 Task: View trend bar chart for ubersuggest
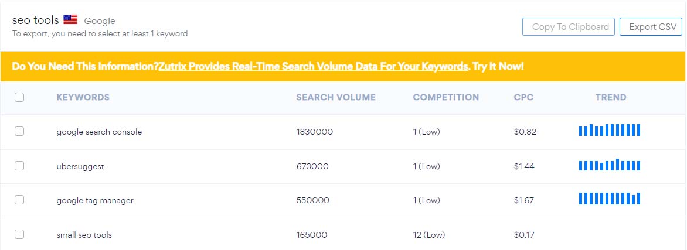pyautogui.click(x=610, y=165)
